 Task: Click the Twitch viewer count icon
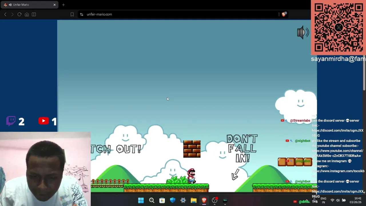pos(11,121)
